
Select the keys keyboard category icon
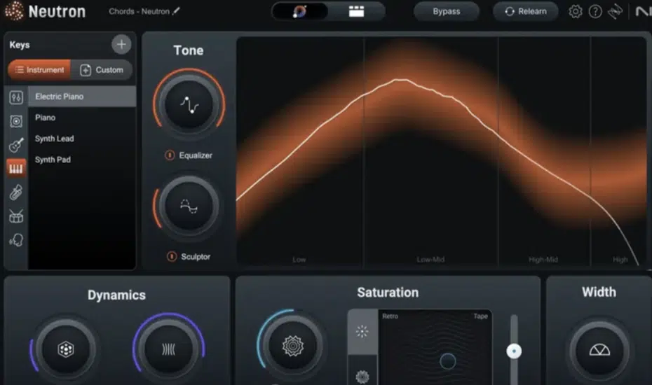point(16,169)
